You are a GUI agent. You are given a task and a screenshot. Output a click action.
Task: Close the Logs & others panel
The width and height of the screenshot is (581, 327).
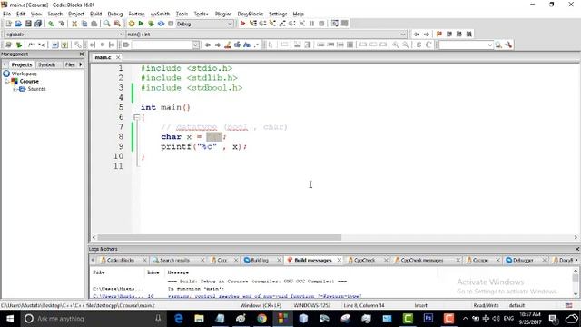577,249
